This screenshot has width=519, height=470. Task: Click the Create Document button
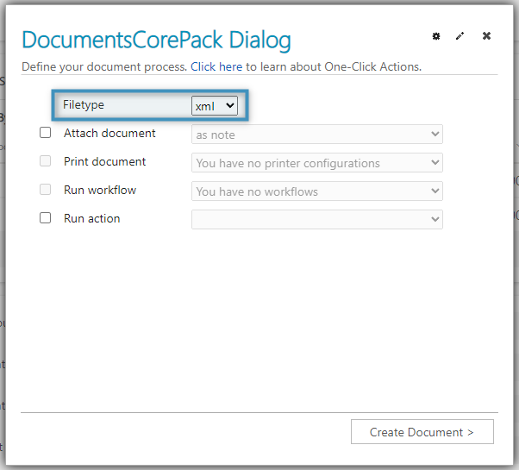(422, 432)
